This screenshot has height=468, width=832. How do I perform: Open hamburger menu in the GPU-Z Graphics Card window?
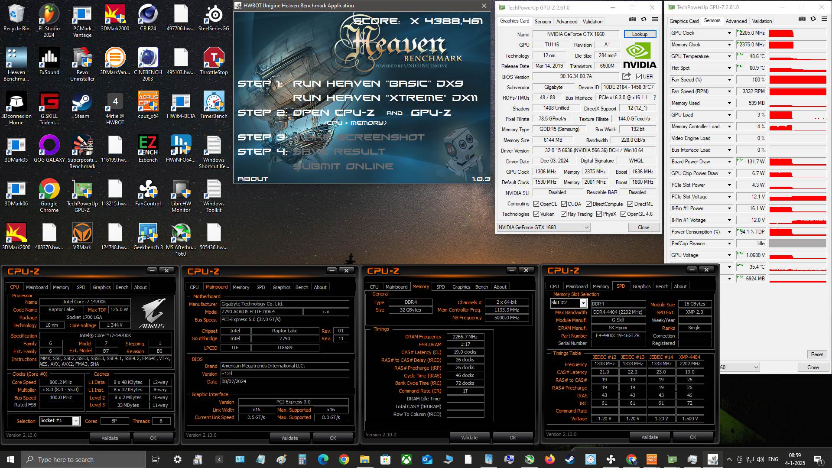point(655,19)
